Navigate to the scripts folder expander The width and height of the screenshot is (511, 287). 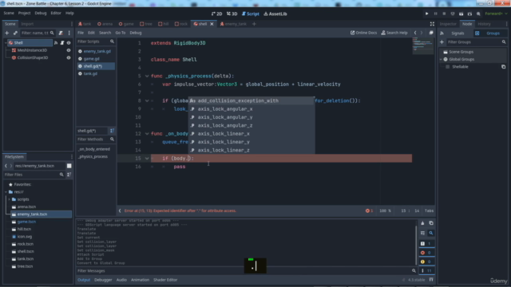(x=9, y=199)
